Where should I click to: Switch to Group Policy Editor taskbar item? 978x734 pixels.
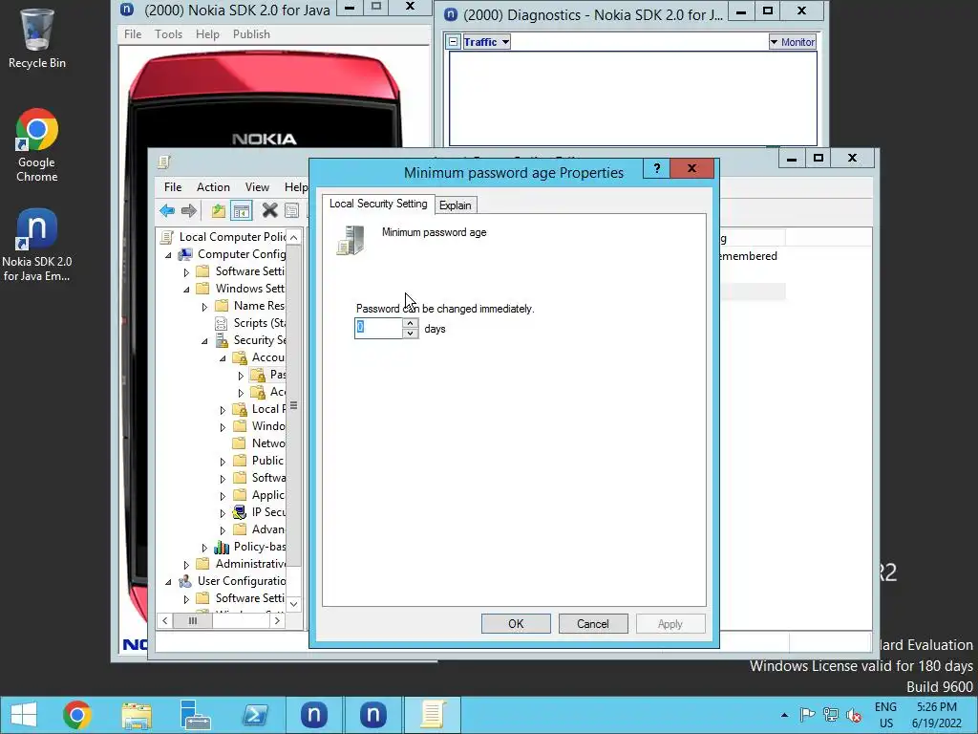point(433,715)
